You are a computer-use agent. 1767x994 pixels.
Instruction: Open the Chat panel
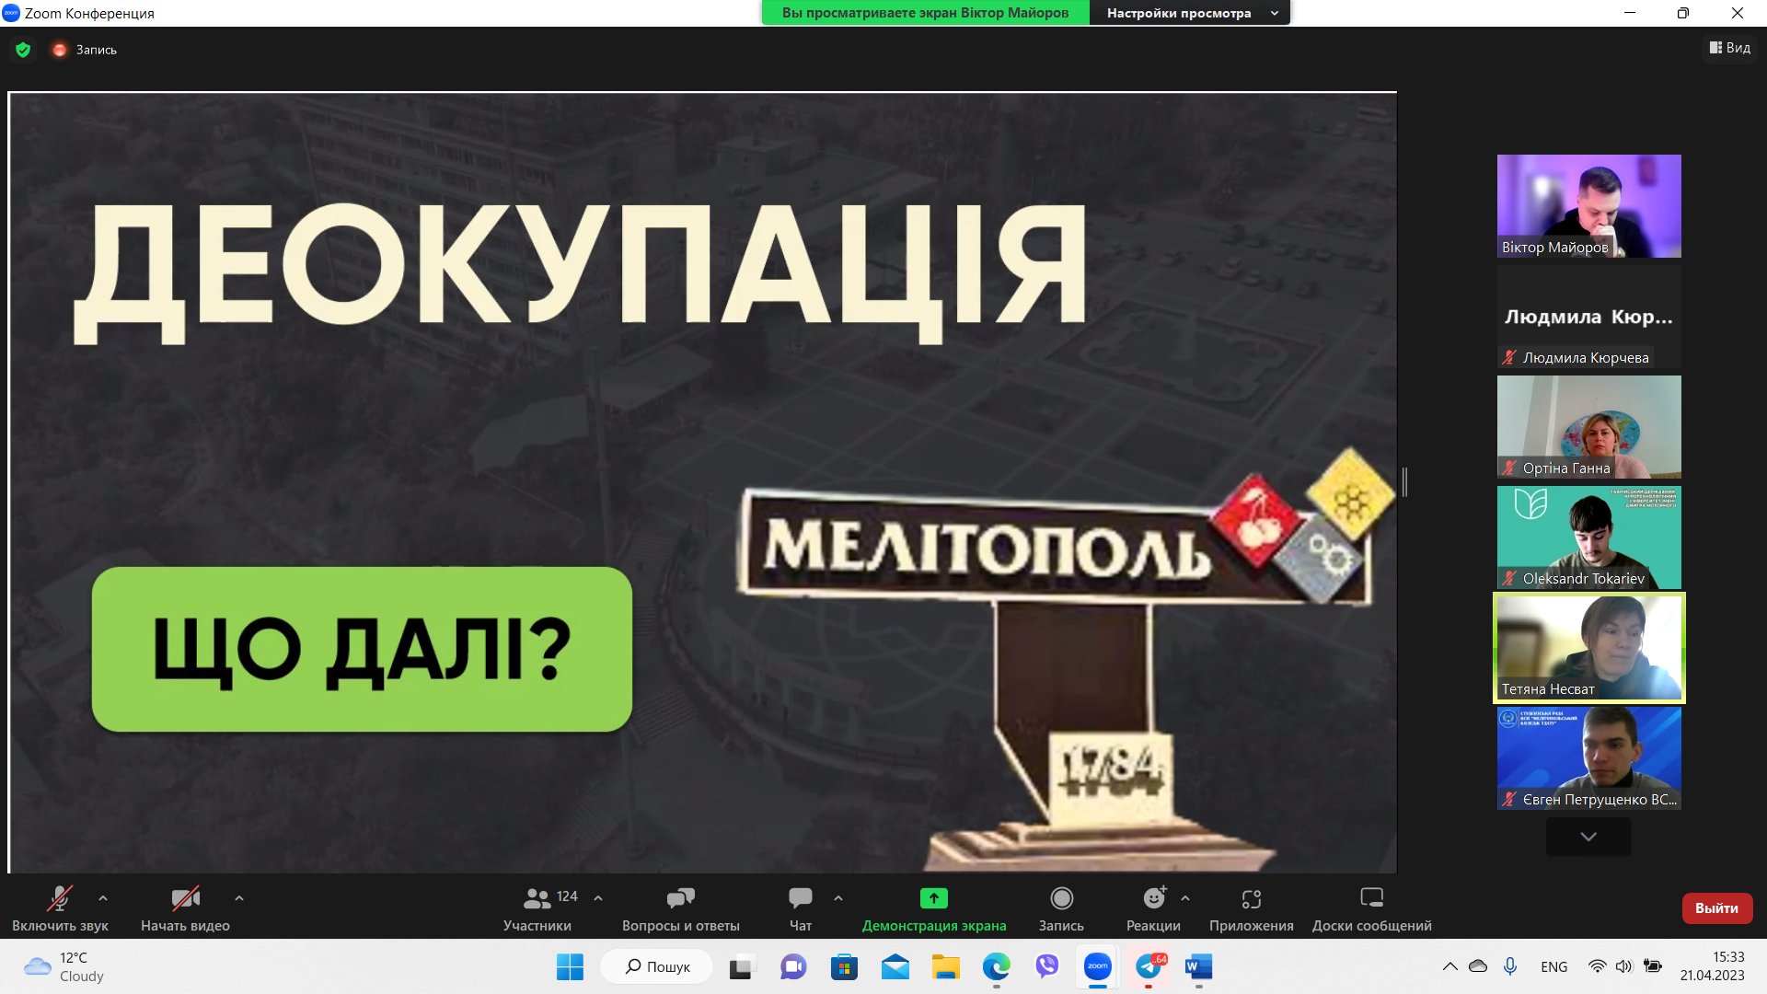(x=800, y=898)
